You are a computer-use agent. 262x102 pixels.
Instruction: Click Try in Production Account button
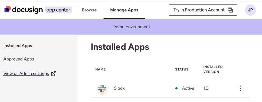(x=203, y=10)
